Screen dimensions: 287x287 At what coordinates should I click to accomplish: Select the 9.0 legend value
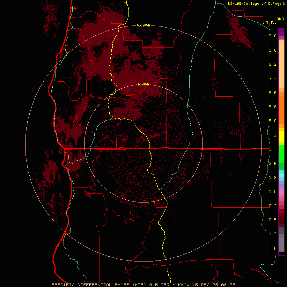click(x=273, y=50)
